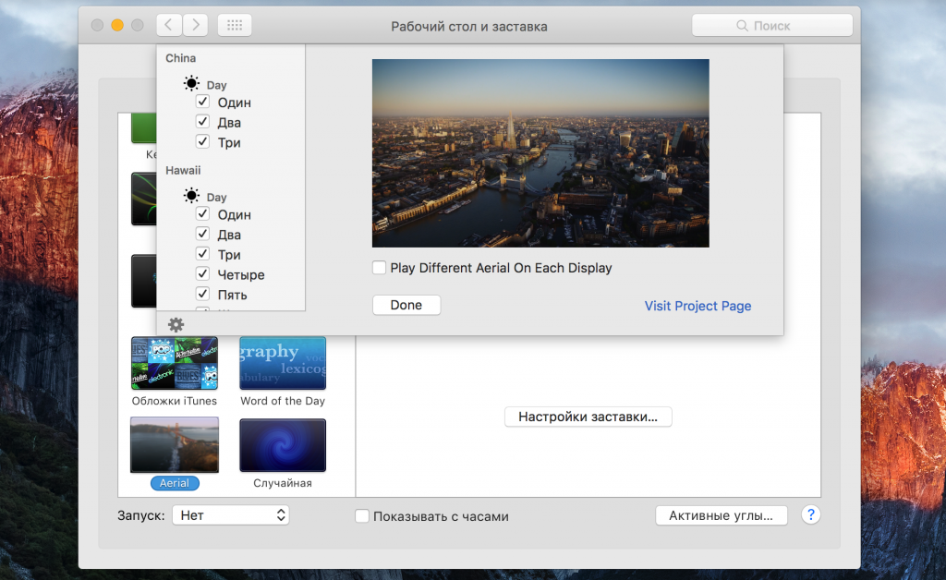Screen dimensions: 946x580
Task: Select the Aerial screensaver
Action: click(175, 446)
